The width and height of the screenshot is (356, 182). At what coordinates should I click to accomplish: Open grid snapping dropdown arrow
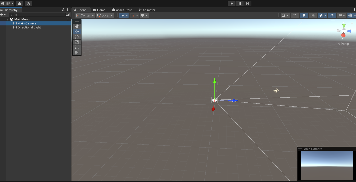tap(137, 15)
